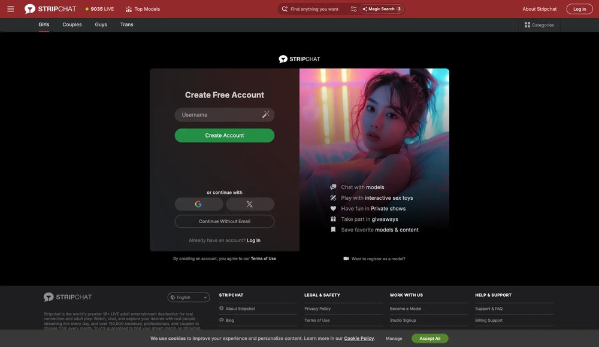Click Manage cookies option
The height and width of the screenshot is (347, 599).
[x=394, y=339]
